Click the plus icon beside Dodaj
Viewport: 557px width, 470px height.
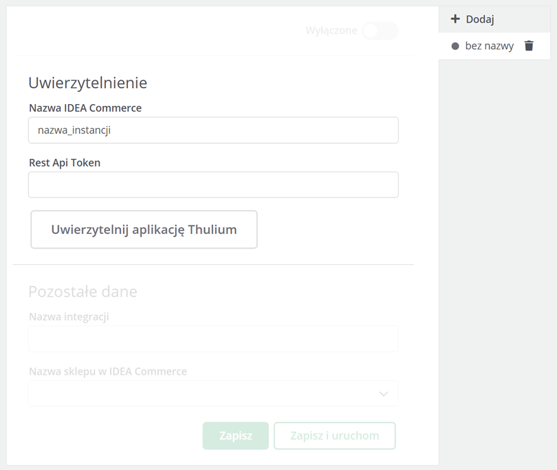tap(455, 19)
